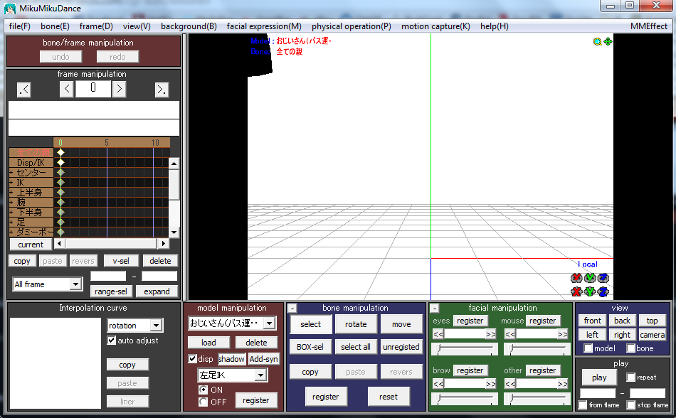Open the All frame dropdown

75,284
